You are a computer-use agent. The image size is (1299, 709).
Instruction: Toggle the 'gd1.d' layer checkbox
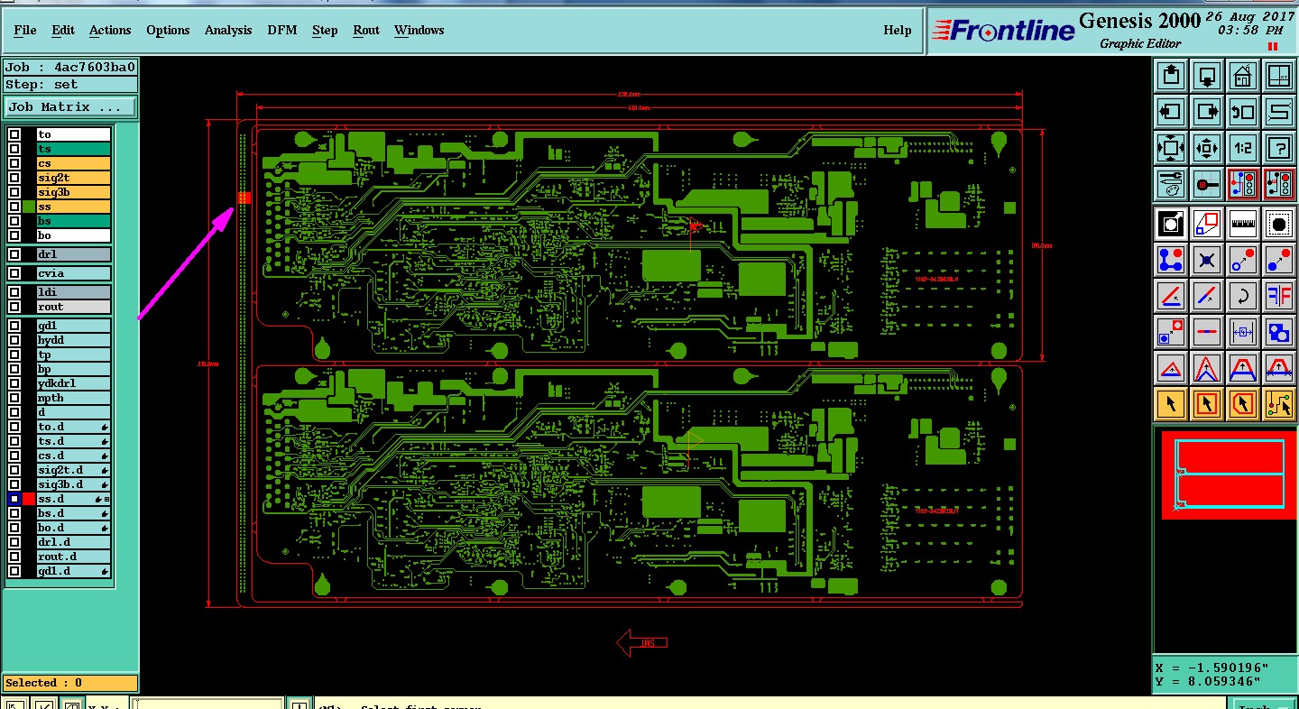(x=14, y=571)
